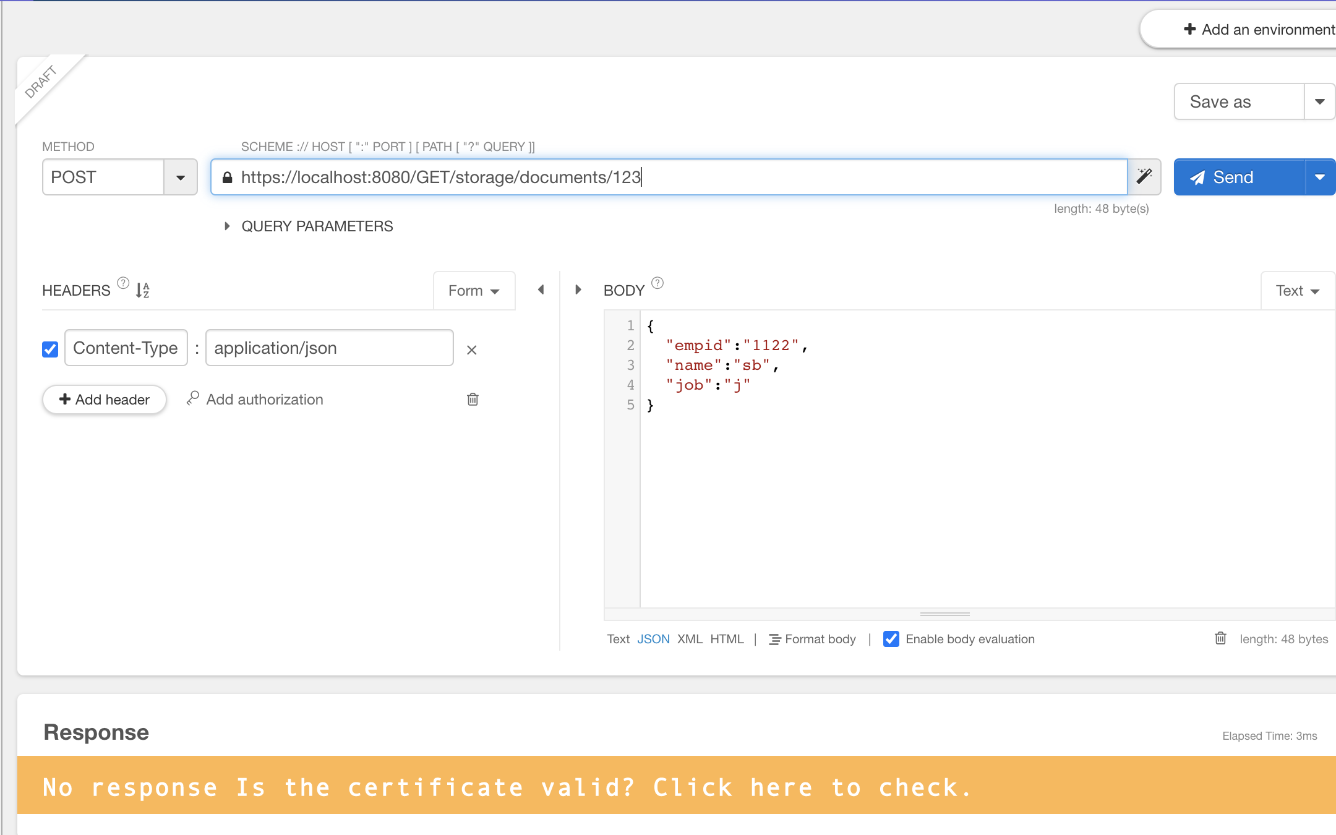Image resolution: width=1336 pixels, height=835 pixels.
Task: Click Format body
Action: 812,639
